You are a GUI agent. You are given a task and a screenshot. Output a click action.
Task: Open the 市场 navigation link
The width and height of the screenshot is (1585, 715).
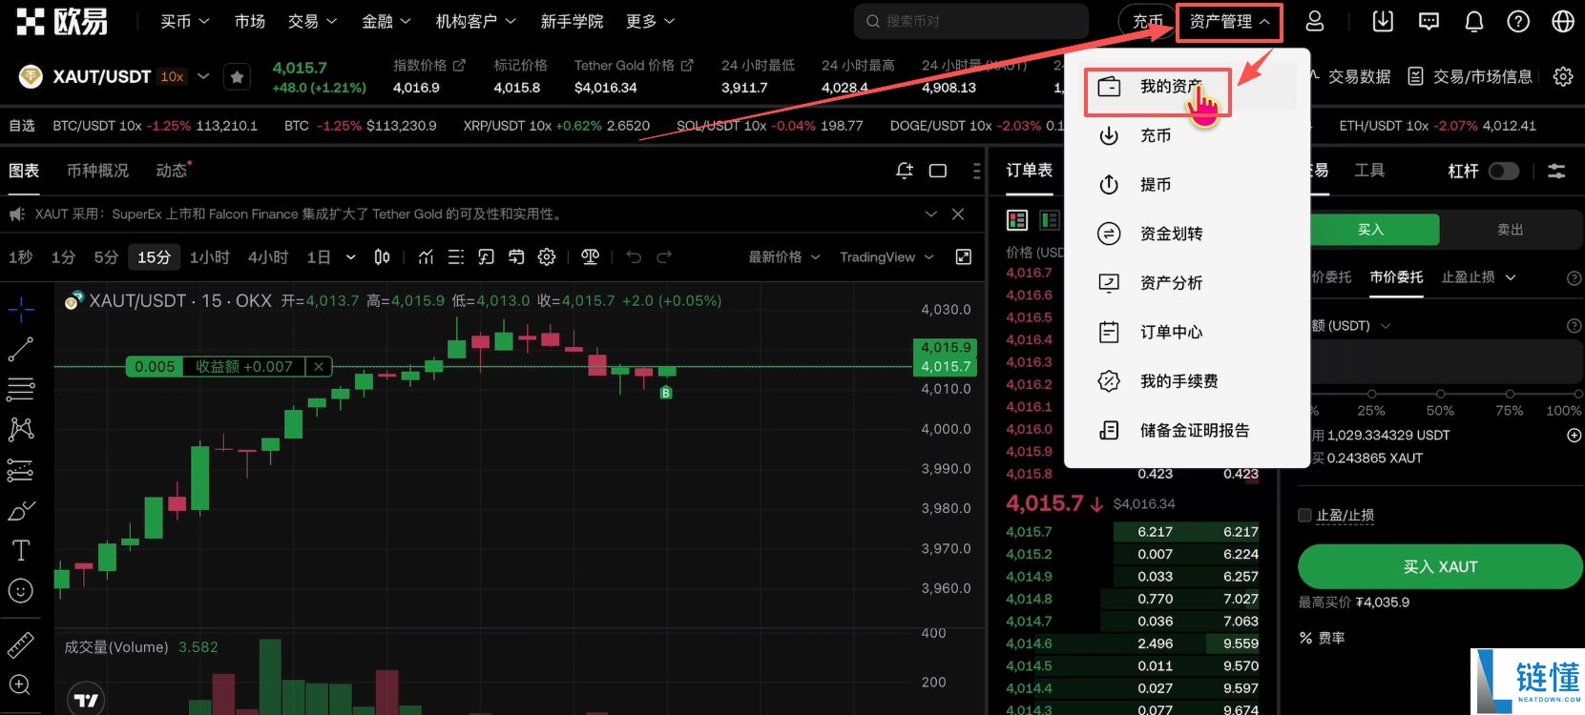click(x=250, y=21)
